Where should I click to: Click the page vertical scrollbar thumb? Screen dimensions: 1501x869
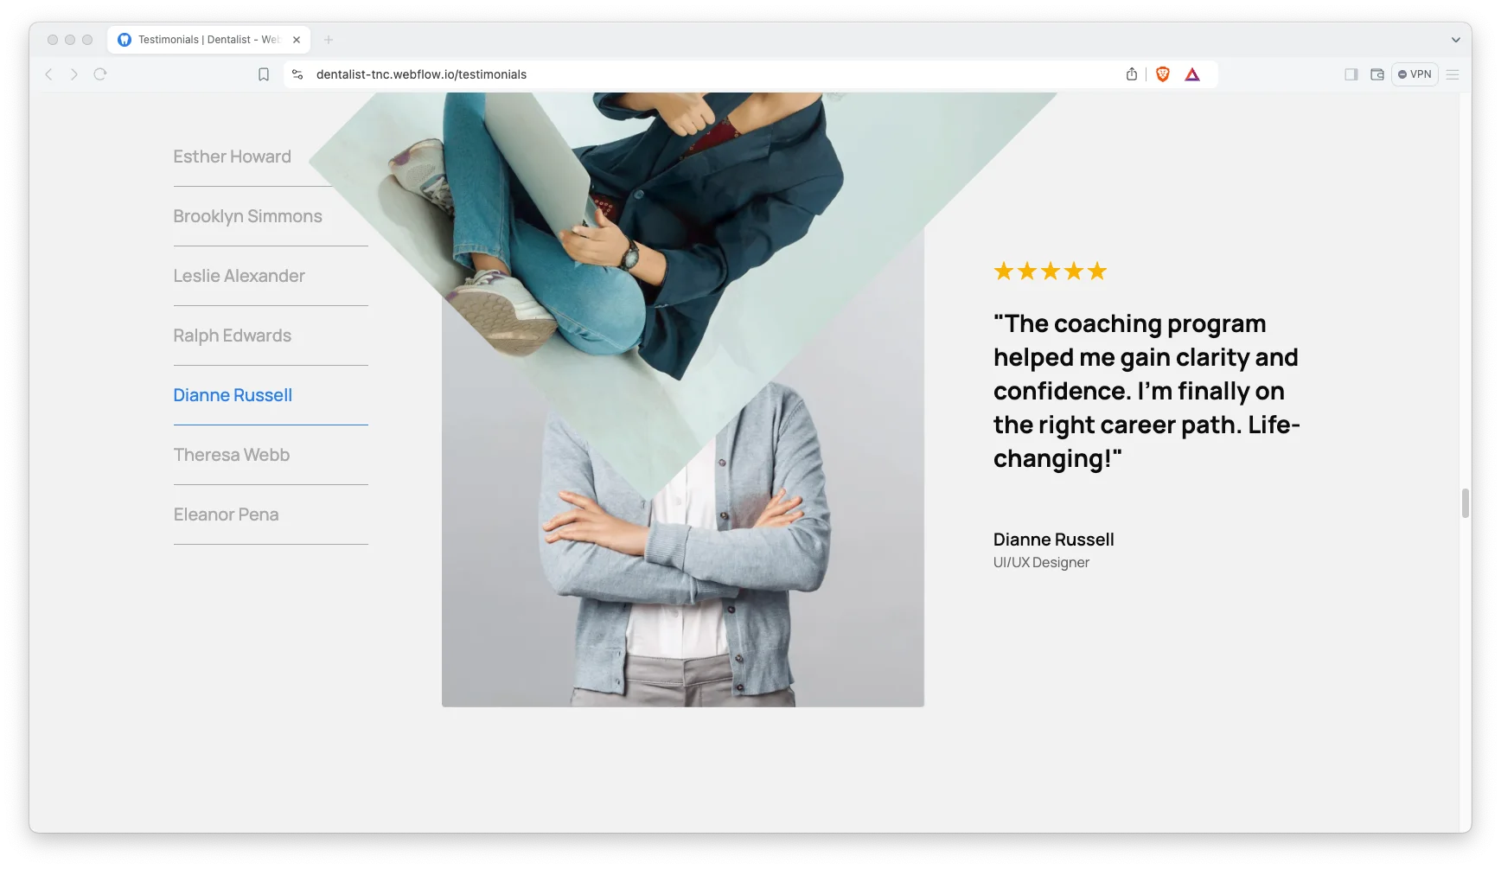[1465, 502]
